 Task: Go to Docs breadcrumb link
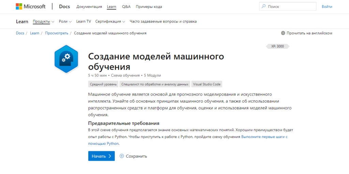(x=20, y=33)
